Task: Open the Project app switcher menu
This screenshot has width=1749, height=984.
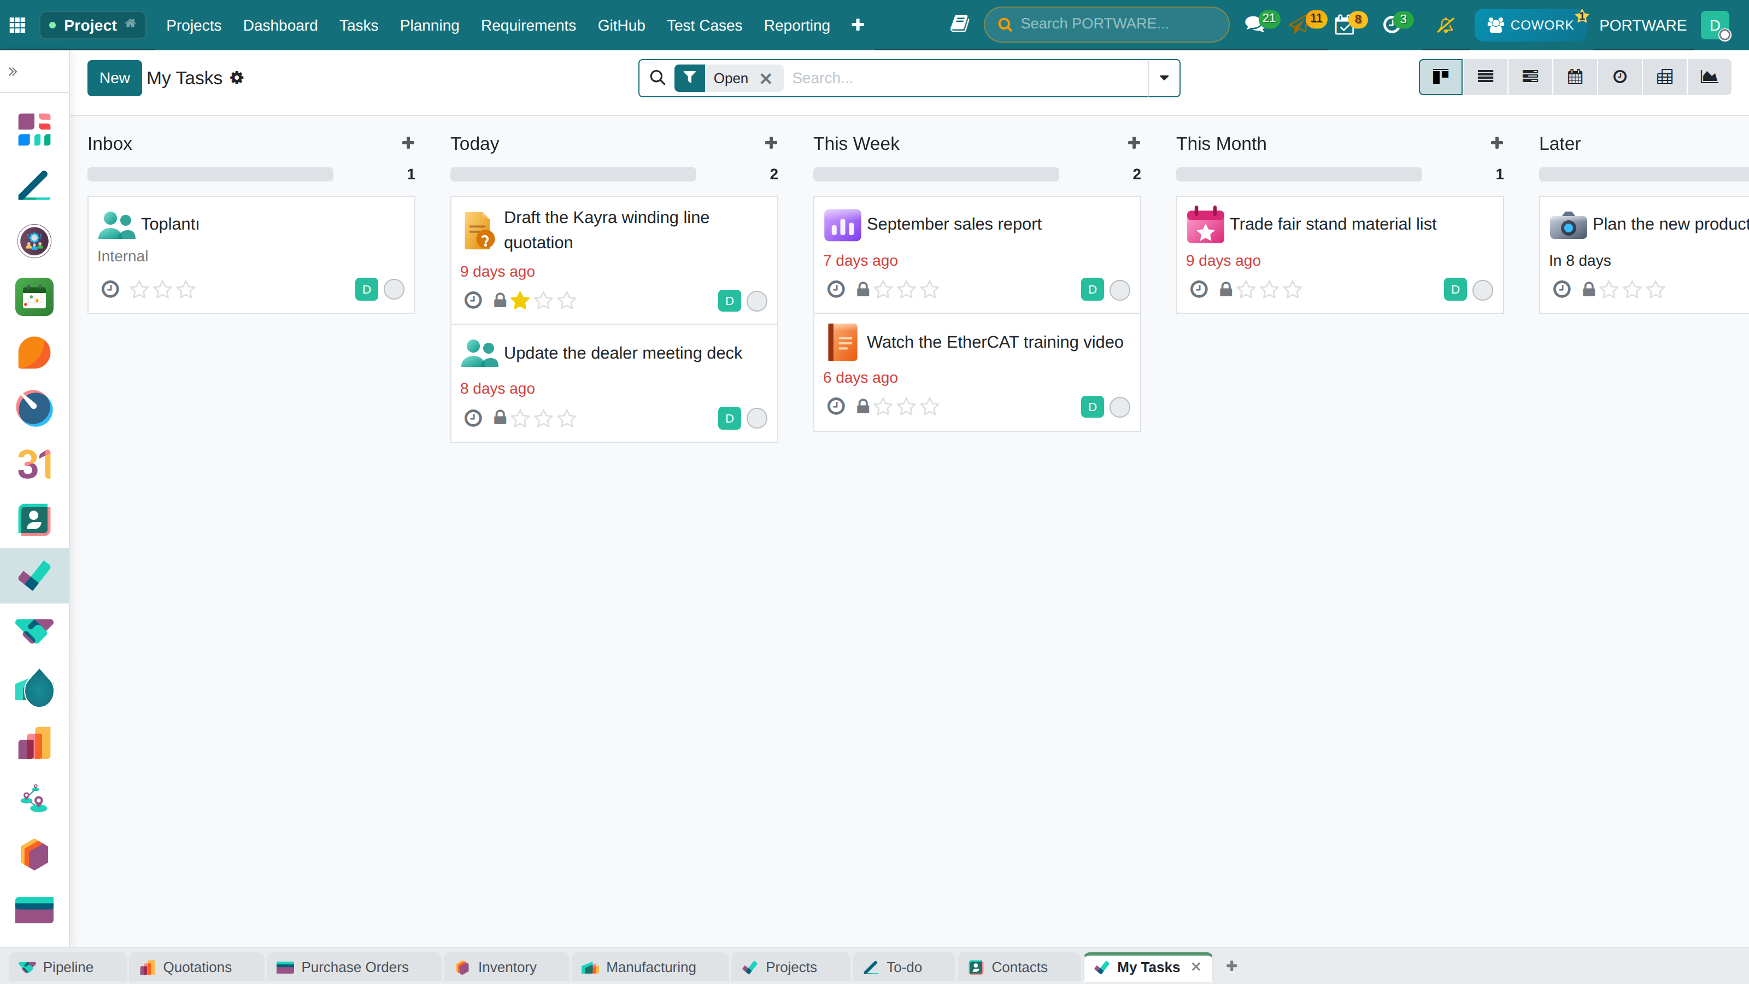Action: tap(93, 25)
